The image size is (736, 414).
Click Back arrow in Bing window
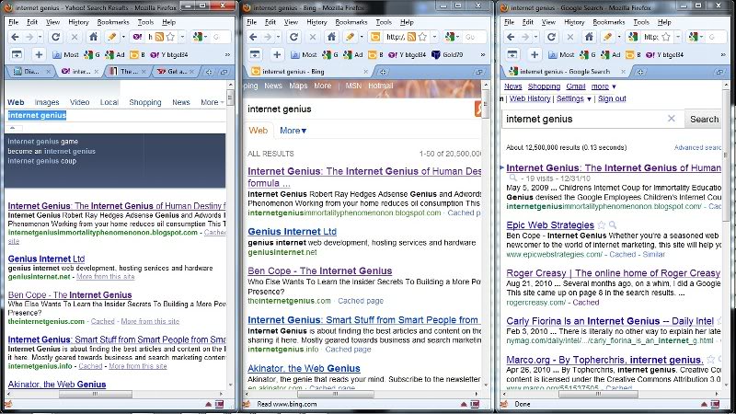tap(253, 37)
